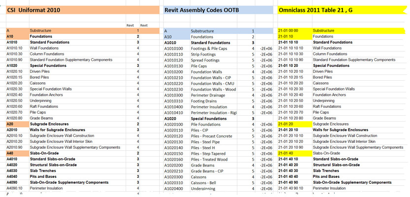Select 'A4090' code cell
Image resolution: width=410 pixels, height=197 pixels.
point(18,182)
